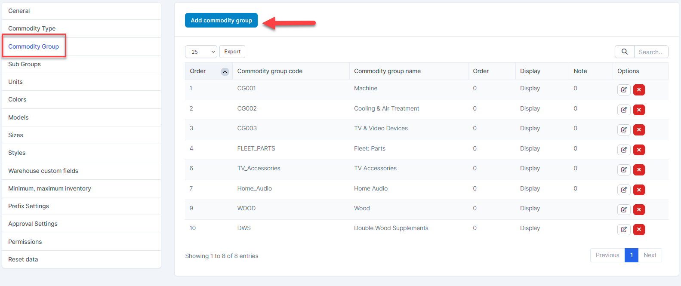Click Add commodity group button

click(221, 20)
